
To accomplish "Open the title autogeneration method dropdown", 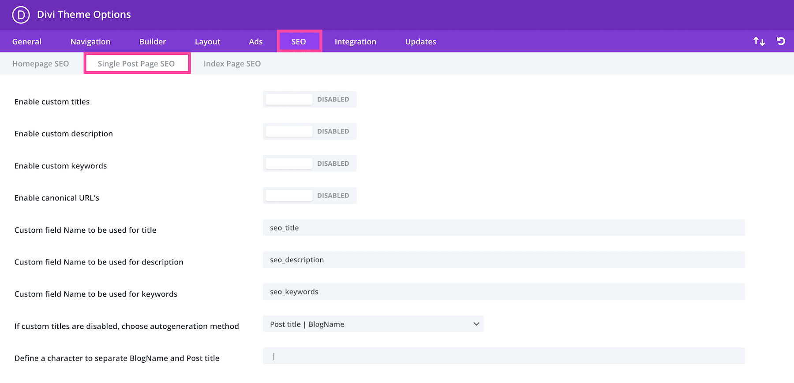I will pos(373,324).
